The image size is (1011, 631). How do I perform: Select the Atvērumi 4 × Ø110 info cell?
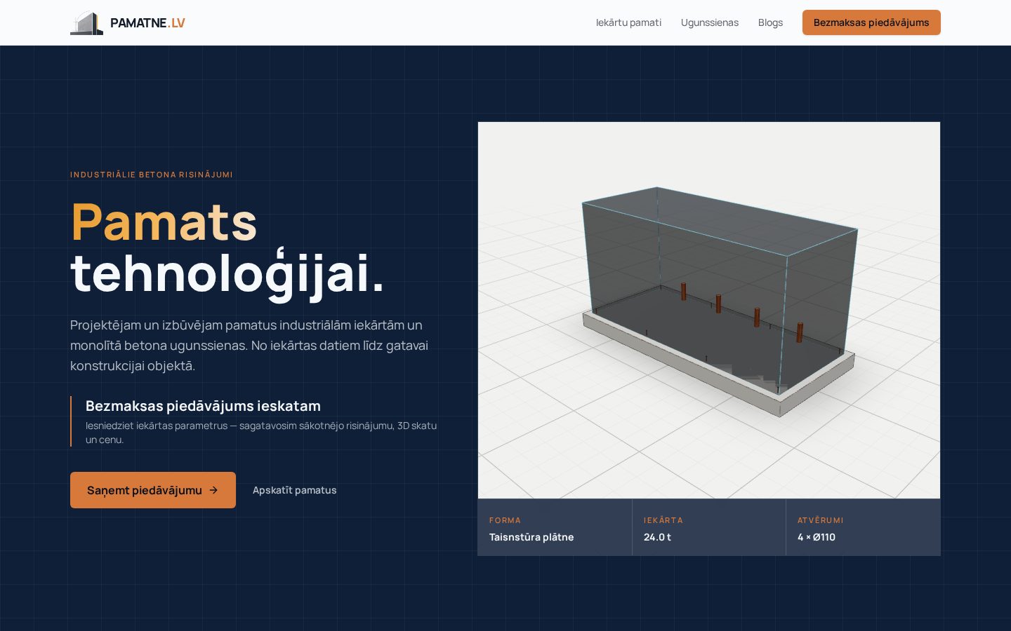(864, 528)
